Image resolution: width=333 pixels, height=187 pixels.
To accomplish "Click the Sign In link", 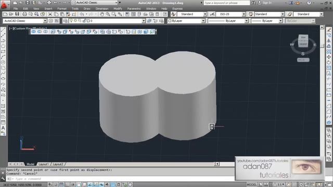I will 267,3.
